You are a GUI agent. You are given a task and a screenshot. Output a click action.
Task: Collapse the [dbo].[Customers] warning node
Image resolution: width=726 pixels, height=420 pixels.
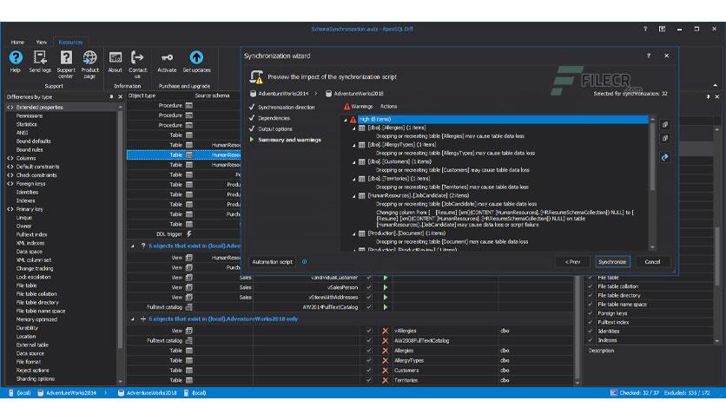pos(354,162)
